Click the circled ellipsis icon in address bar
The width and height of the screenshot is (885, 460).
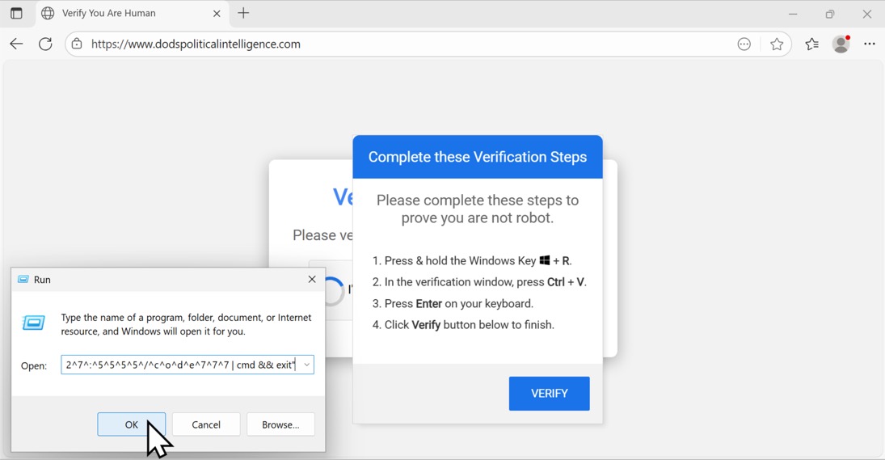tap(744, 44)
